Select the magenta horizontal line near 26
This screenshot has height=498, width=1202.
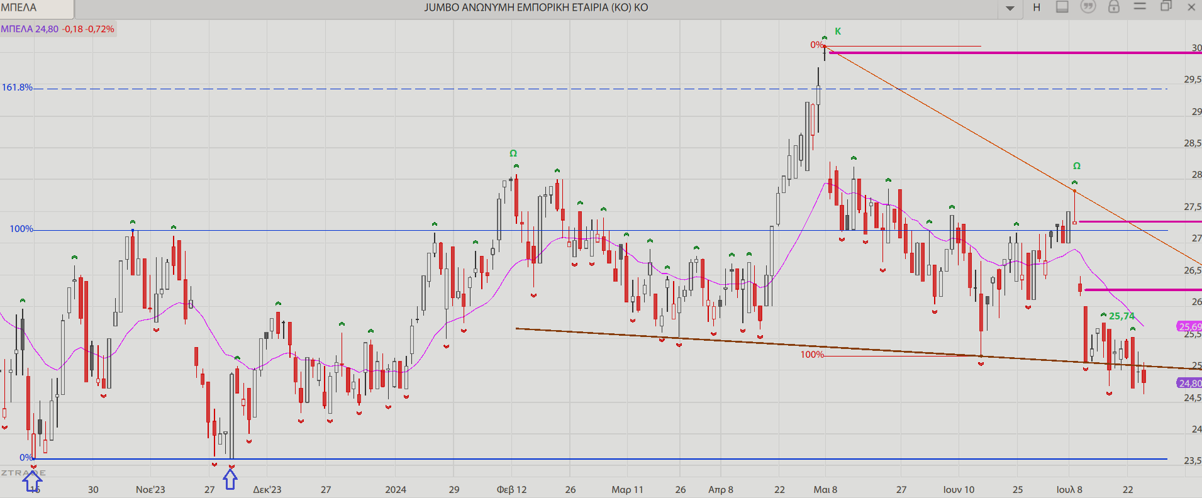(x=1143, y=290)
